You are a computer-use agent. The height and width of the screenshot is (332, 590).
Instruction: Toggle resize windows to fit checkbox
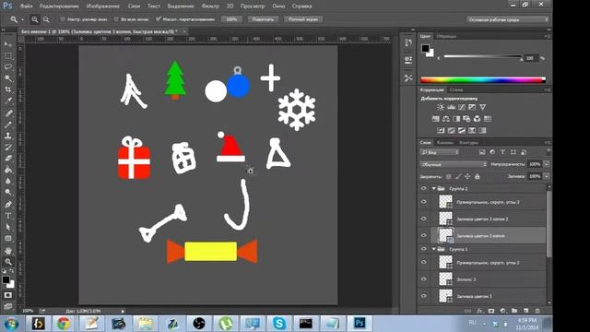(63, 19)
